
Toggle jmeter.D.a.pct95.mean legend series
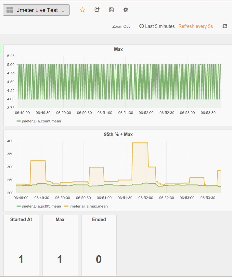pyautogui.click(x=41, y=206)
